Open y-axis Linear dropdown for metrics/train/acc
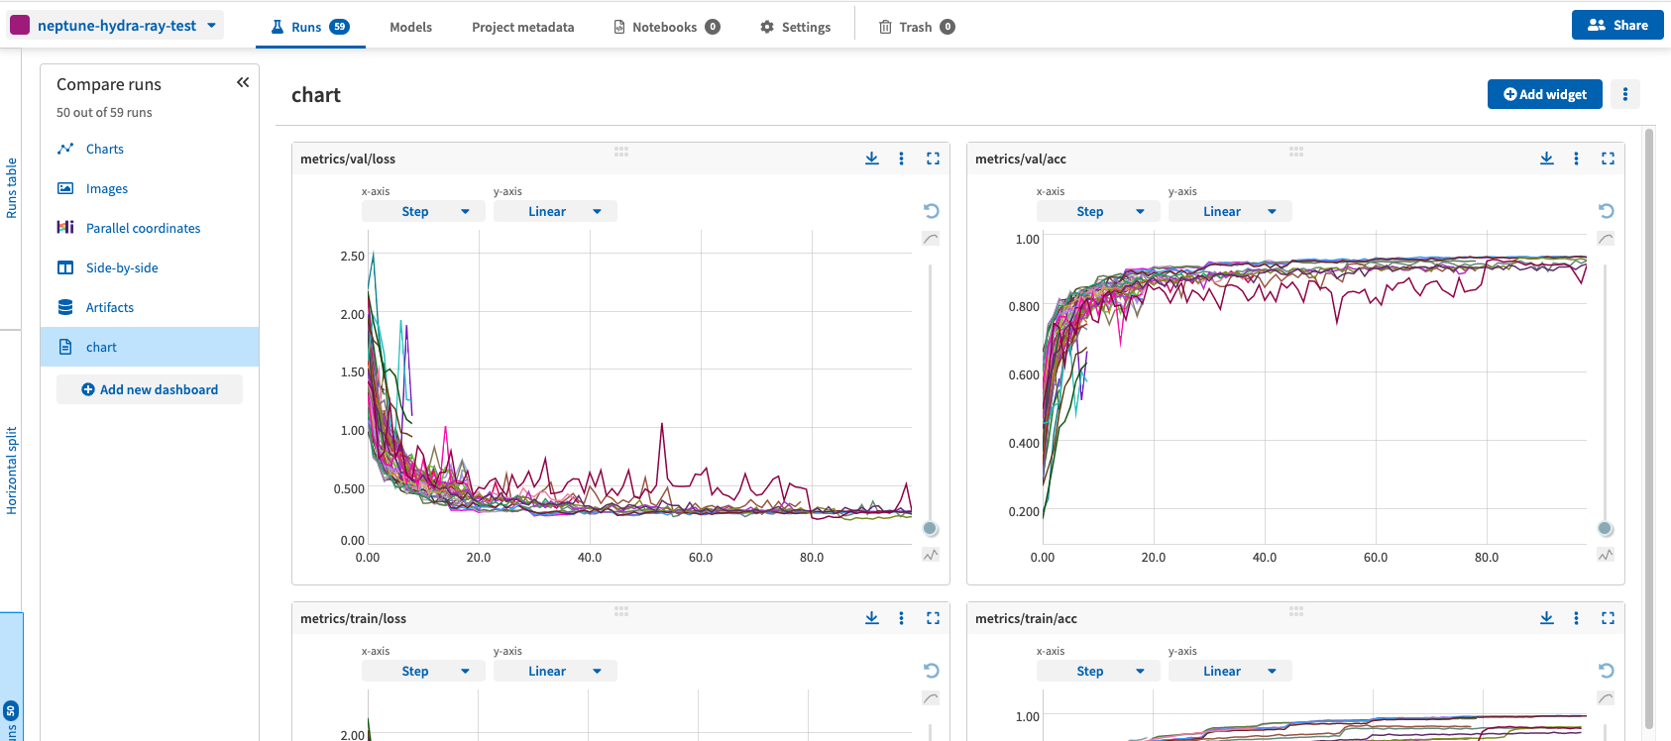Image resolution: width=1671 pixels, height=741 pixels. pyautogui.click(x=1230, y=671)
